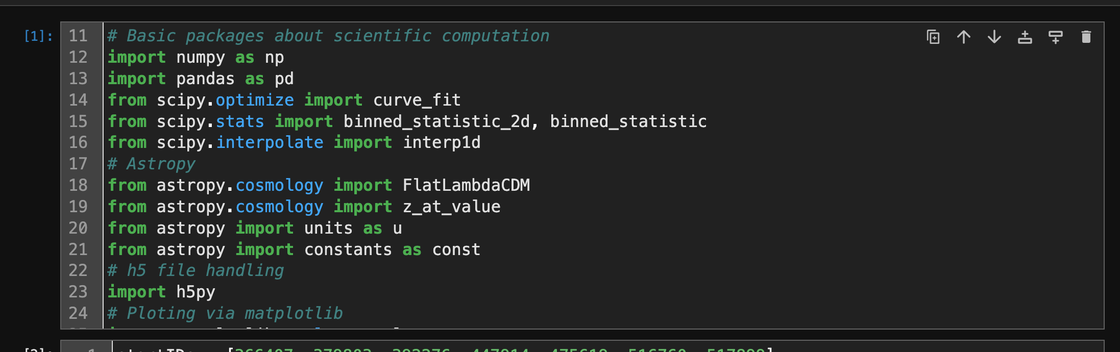Viewport: 1120px width, 352px height.
Task: Insert a new cell above this one
Action: [1025, 37]
